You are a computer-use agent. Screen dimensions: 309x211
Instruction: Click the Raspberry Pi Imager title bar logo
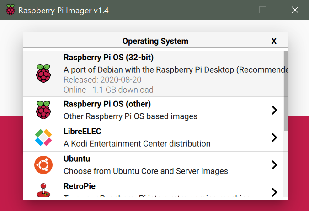tap(11, 10)
